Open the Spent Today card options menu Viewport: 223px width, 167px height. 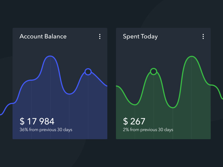(x=203, y=36)
